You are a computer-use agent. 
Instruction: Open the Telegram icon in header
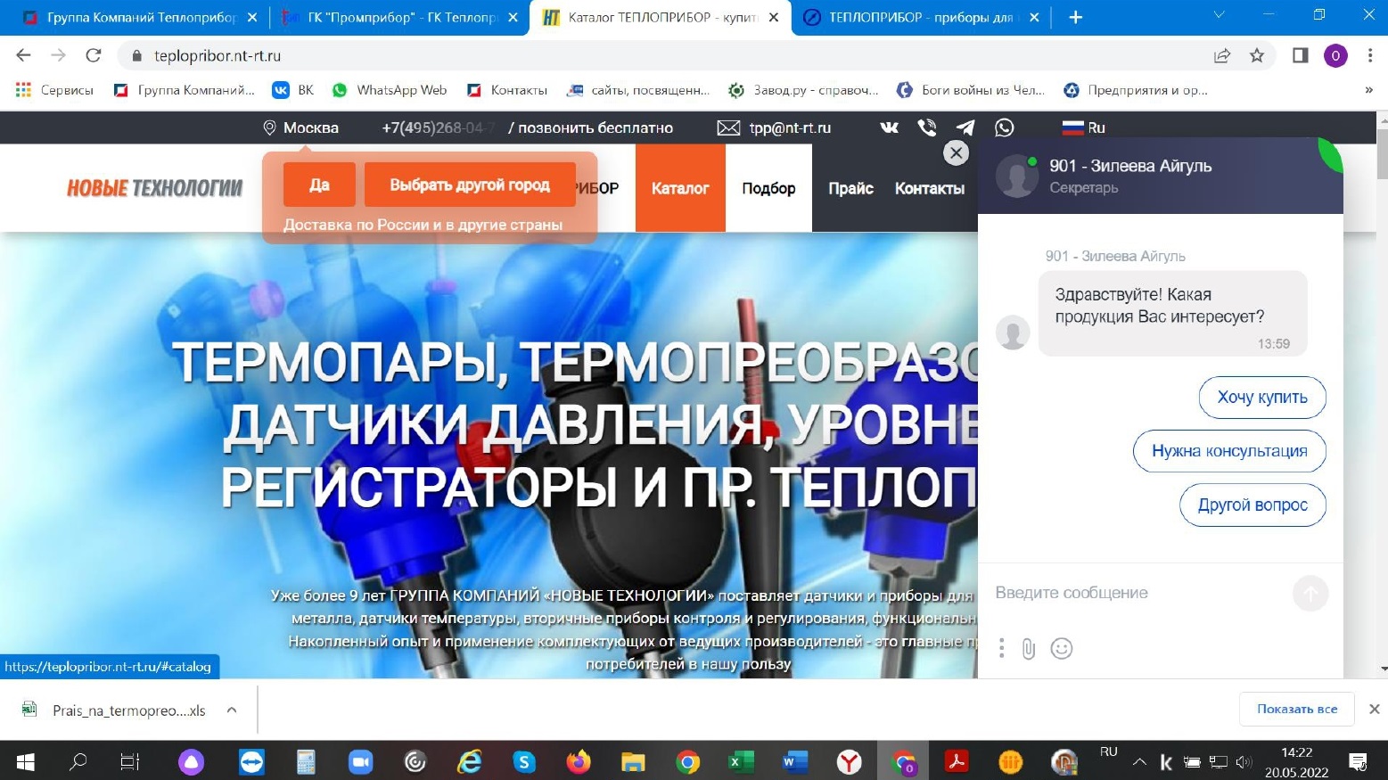(965, 127)
